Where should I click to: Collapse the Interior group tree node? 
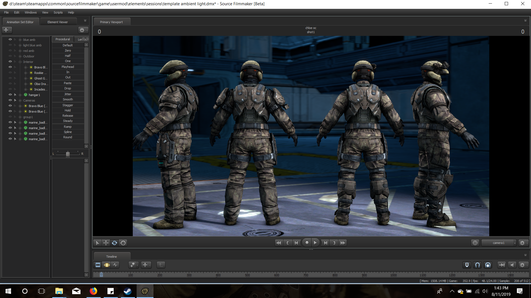click(20, 62)
